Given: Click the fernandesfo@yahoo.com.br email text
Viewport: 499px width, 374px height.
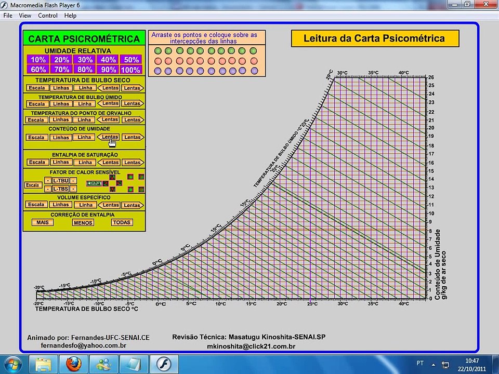Looking at the screenshot, I should (x=83, y=346).
